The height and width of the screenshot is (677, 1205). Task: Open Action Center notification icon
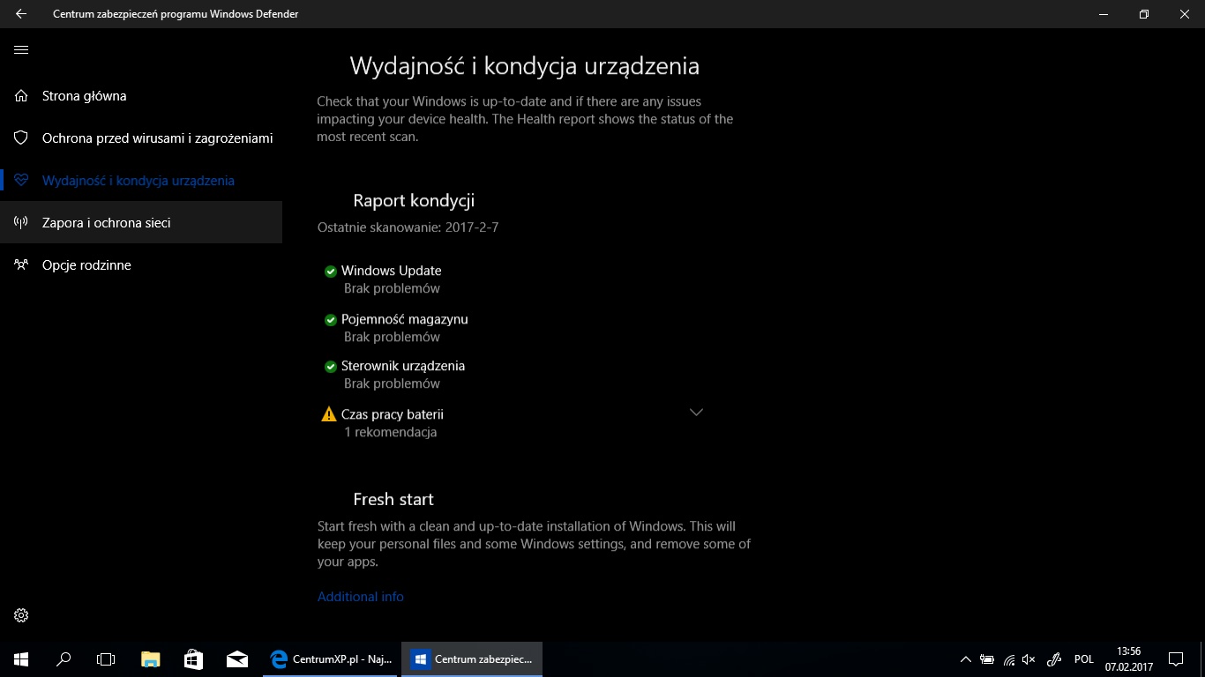pyautogui.click(x=1176, y=659)
